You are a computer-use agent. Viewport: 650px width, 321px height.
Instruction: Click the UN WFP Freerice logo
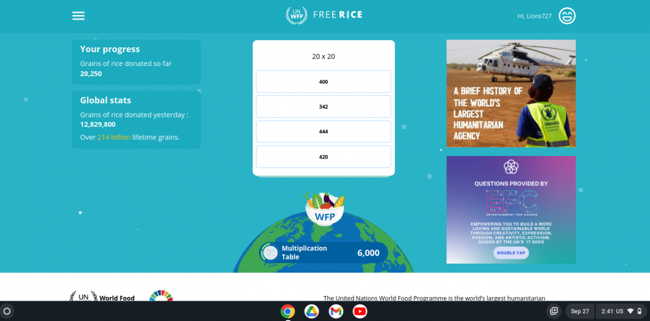(324, 15)
